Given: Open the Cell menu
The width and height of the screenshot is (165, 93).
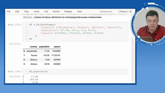Looking at the screenshot, I should click(x=46, y=11).
